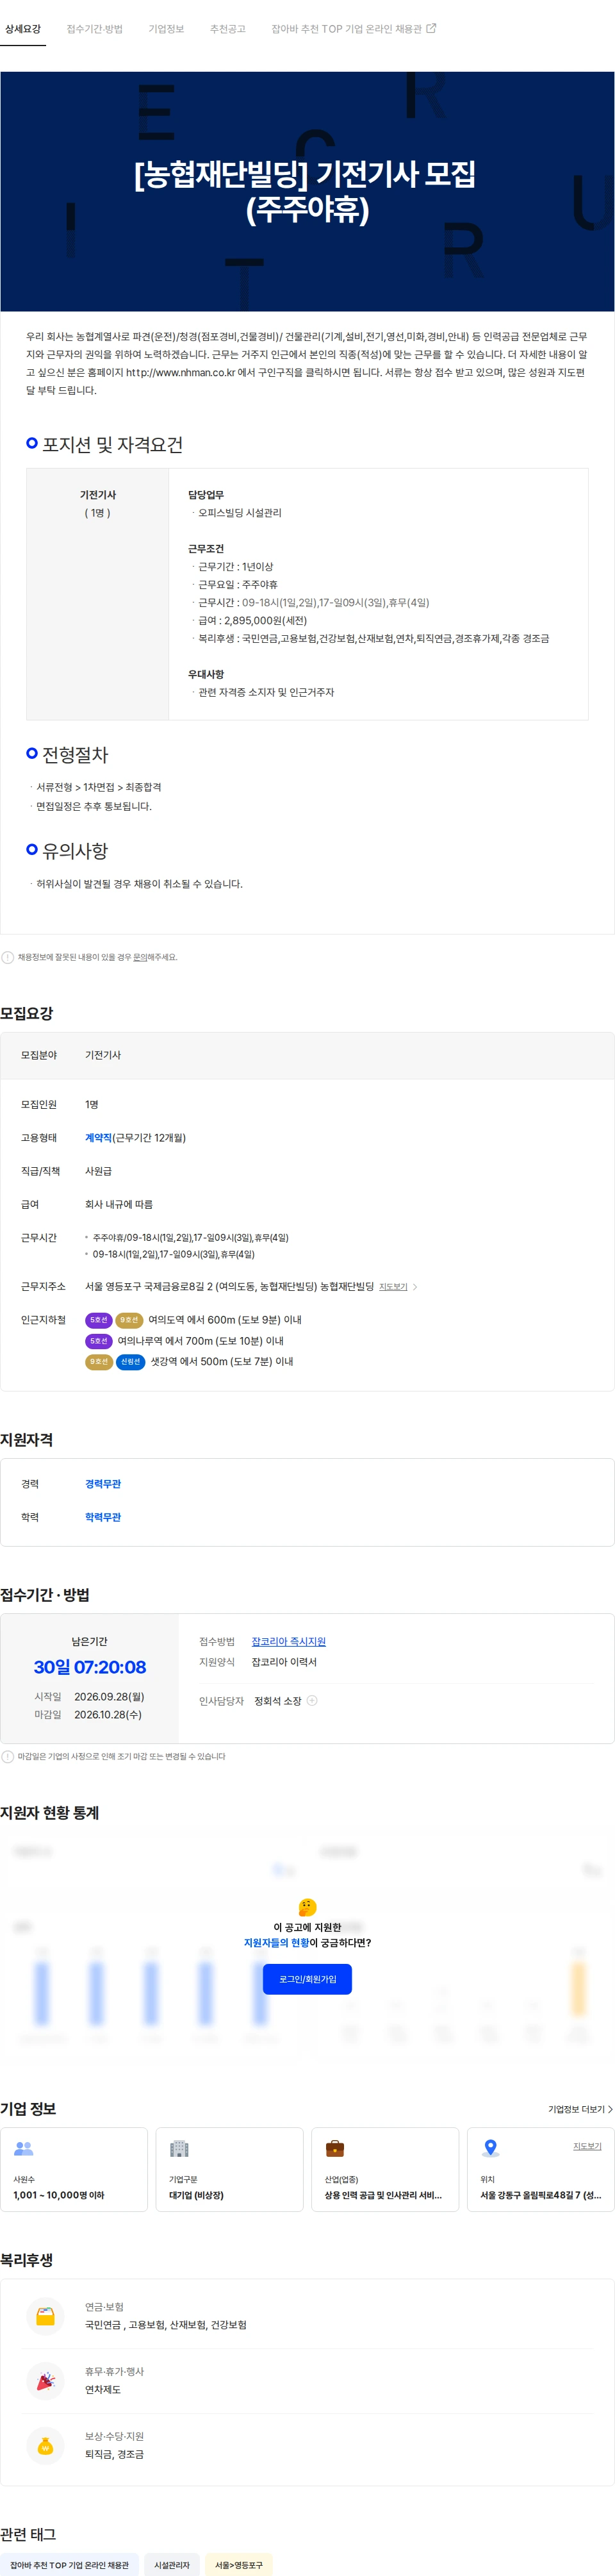
Task: Click briefcase icon in 산업(업종) card
Action: click(x=335, y=2148)
